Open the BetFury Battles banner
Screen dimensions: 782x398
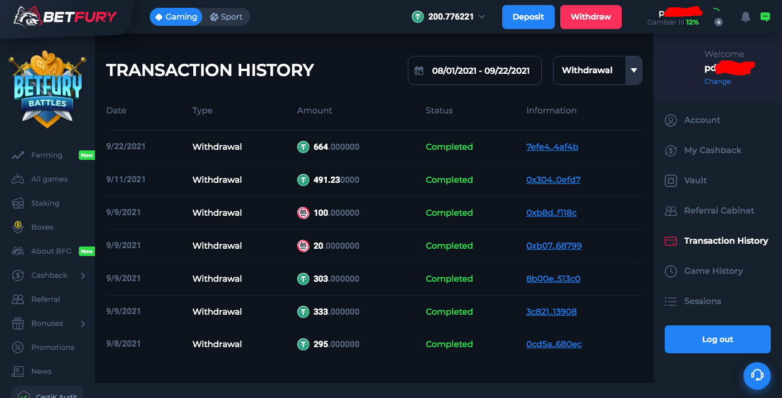47,89
